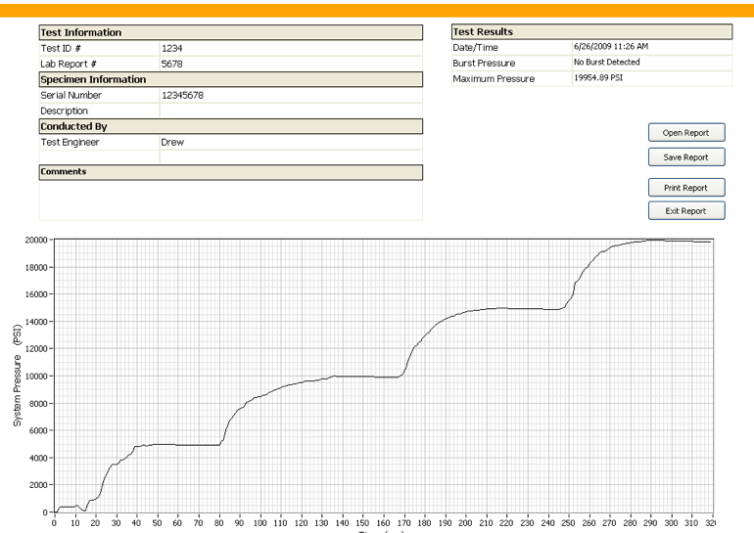Print the report using Print Report

(685, 188)
